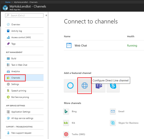The image size is (144, 139).
Task: Open Test in Web Chat
Action: tap(24, 65)
